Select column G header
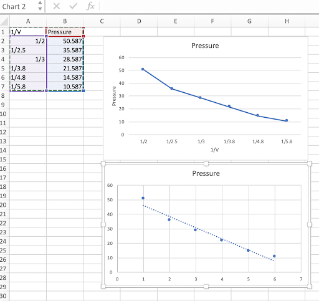The height and width of the screenshot is (301, 319). tap(249, 21)
